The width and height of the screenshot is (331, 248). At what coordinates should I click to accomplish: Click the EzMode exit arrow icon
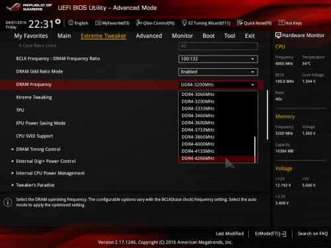284,234
